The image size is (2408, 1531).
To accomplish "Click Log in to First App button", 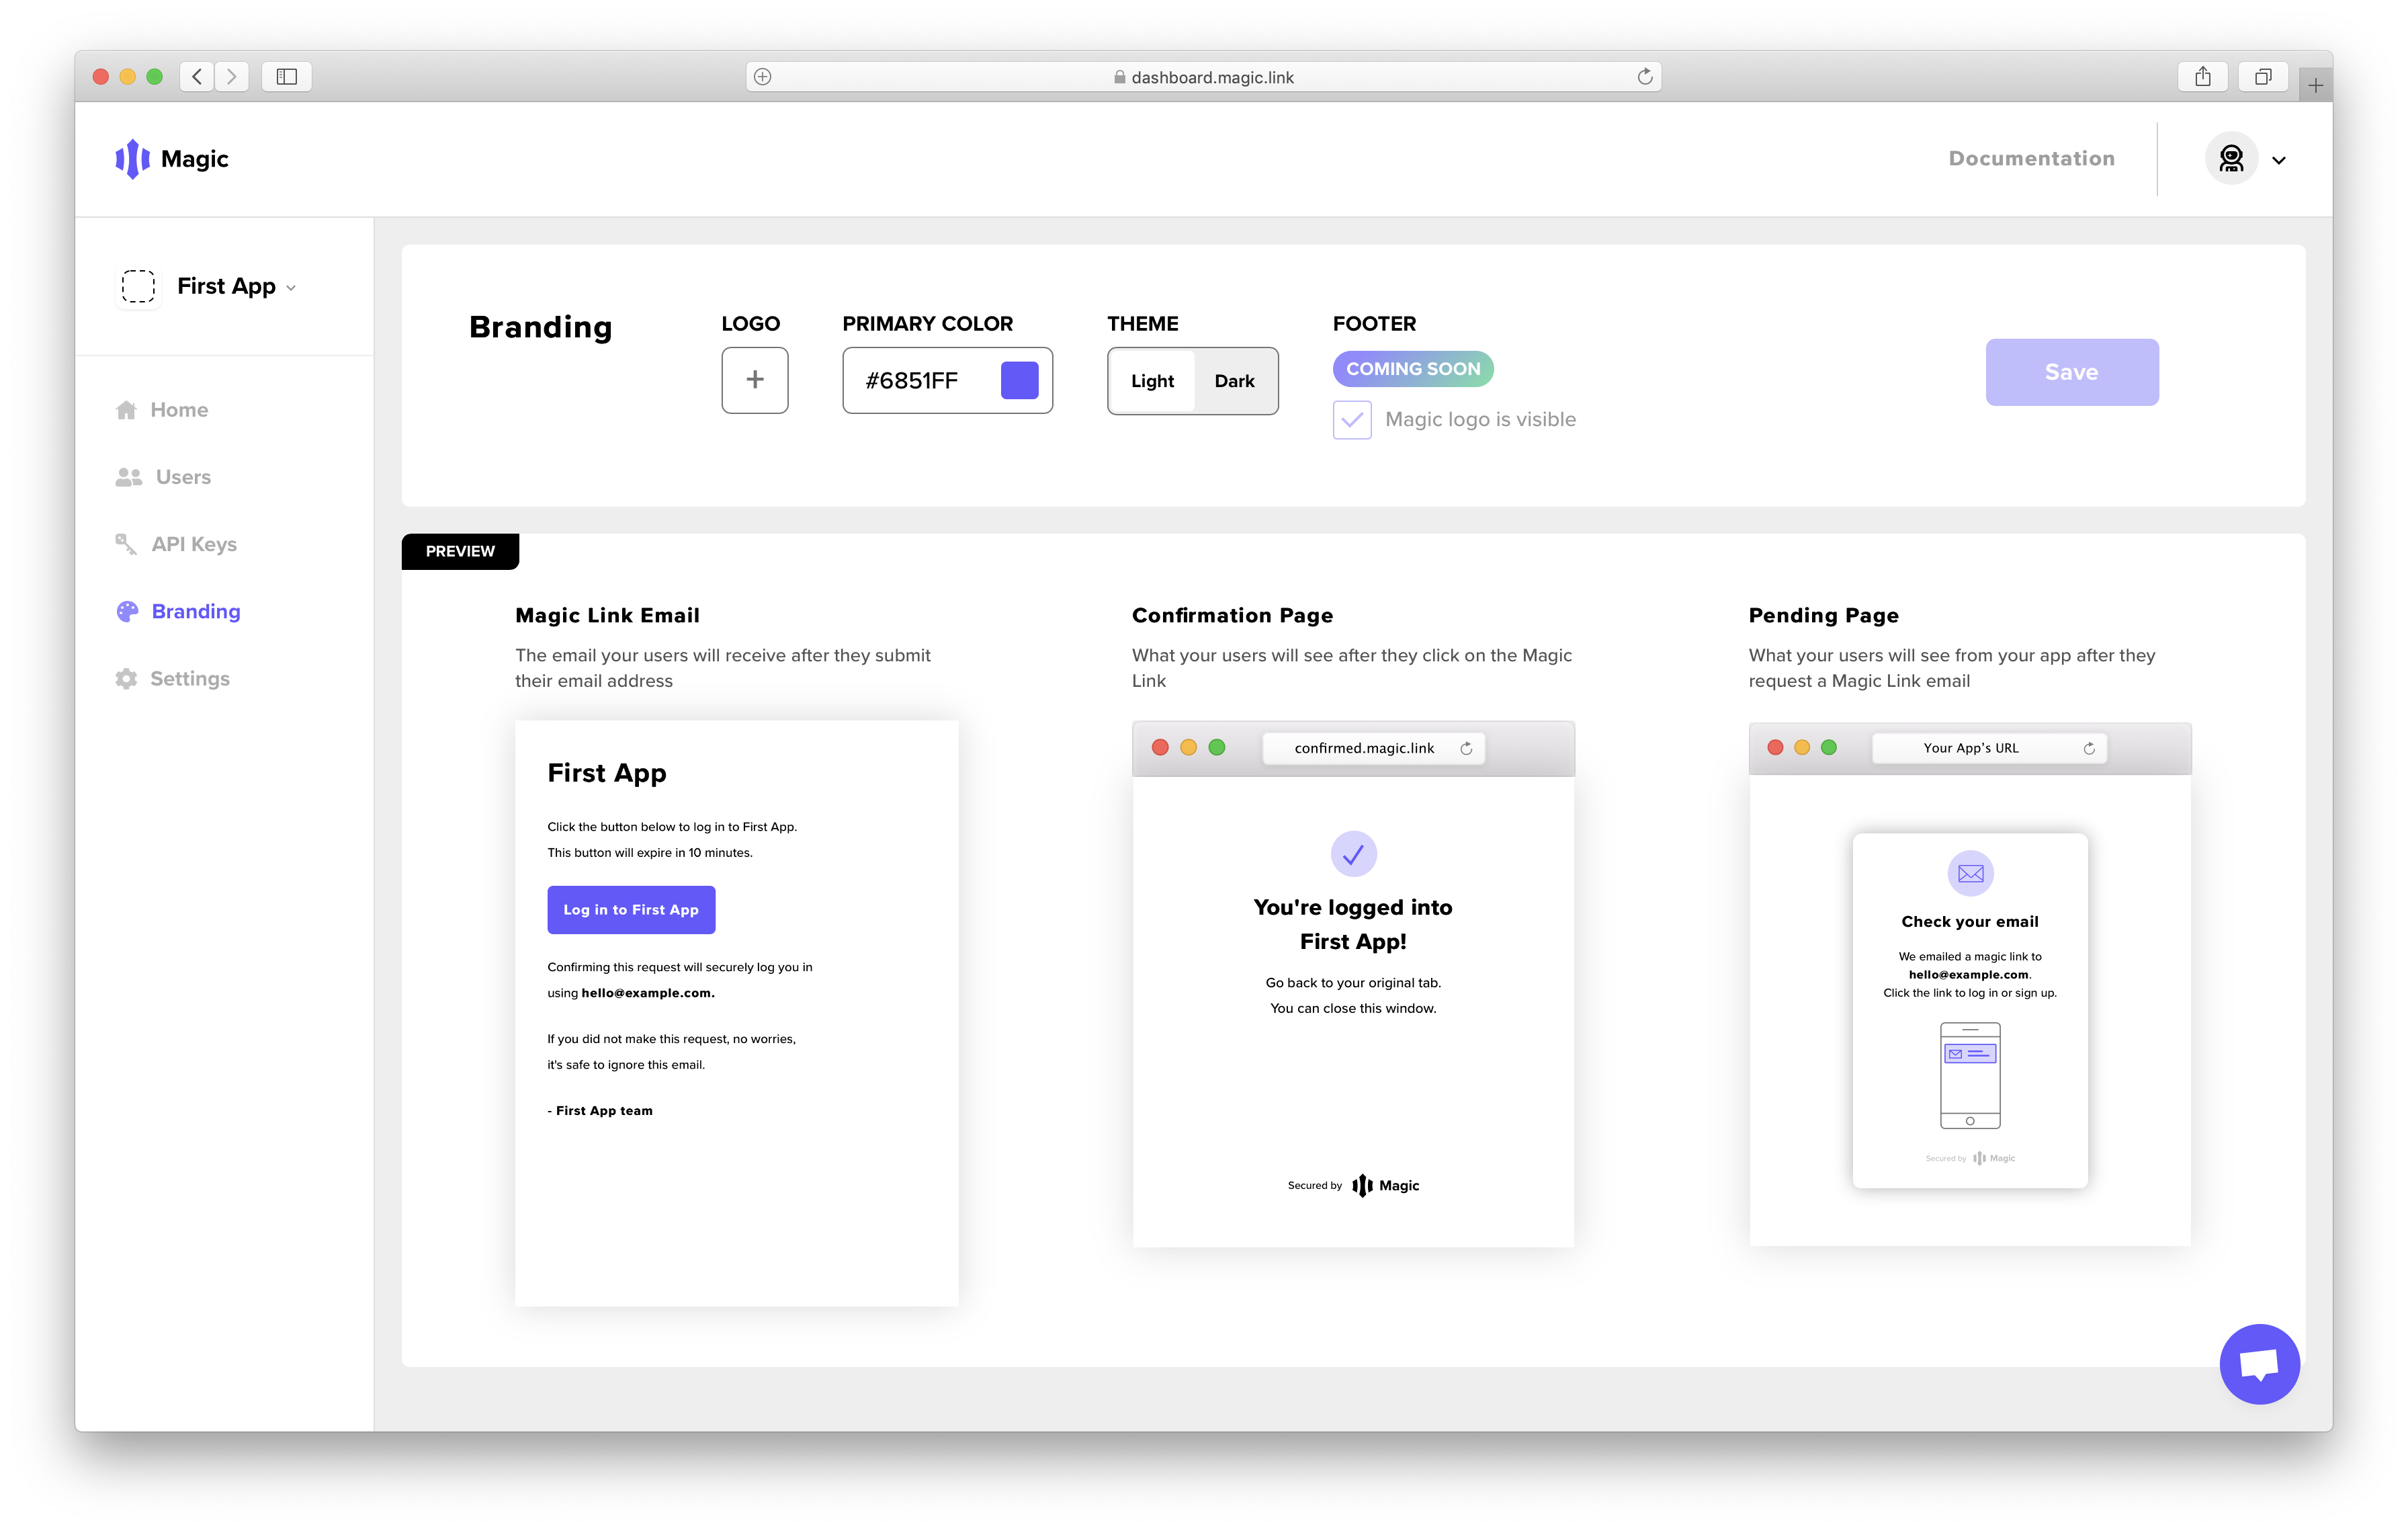I will point(631,909).
